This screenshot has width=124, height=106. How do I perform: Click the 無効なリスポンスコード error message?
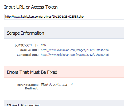tap(57, 85)
